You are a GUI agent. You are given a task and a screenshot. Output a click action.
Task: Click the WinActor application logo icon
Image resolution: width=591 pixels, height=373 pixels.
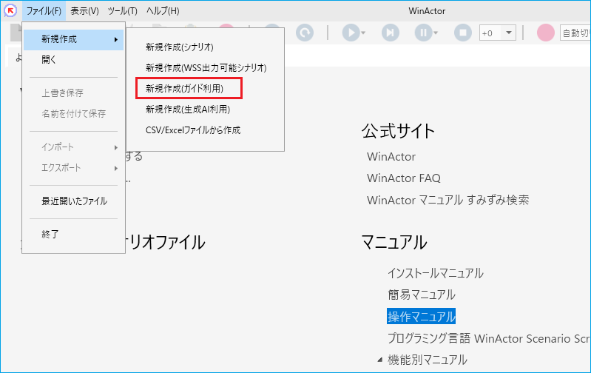10,10
